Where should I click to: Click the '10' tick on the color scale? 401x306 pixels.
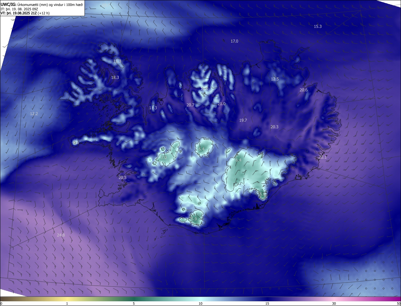[200, 303]
